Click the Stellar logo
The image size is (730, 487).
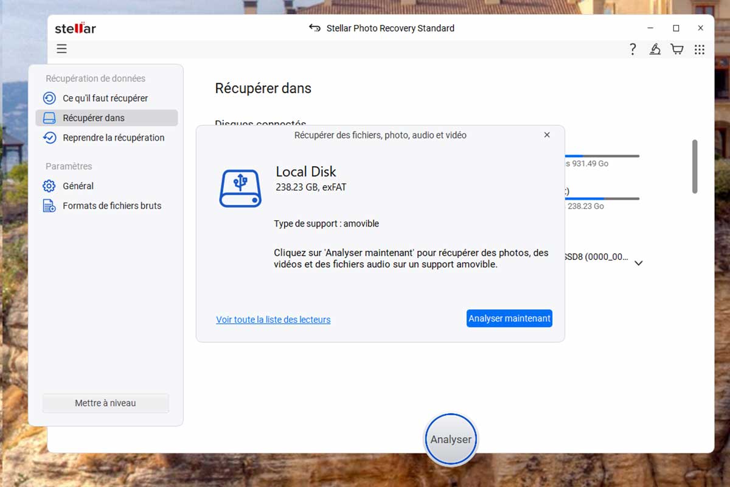click(x=75, y=29)
